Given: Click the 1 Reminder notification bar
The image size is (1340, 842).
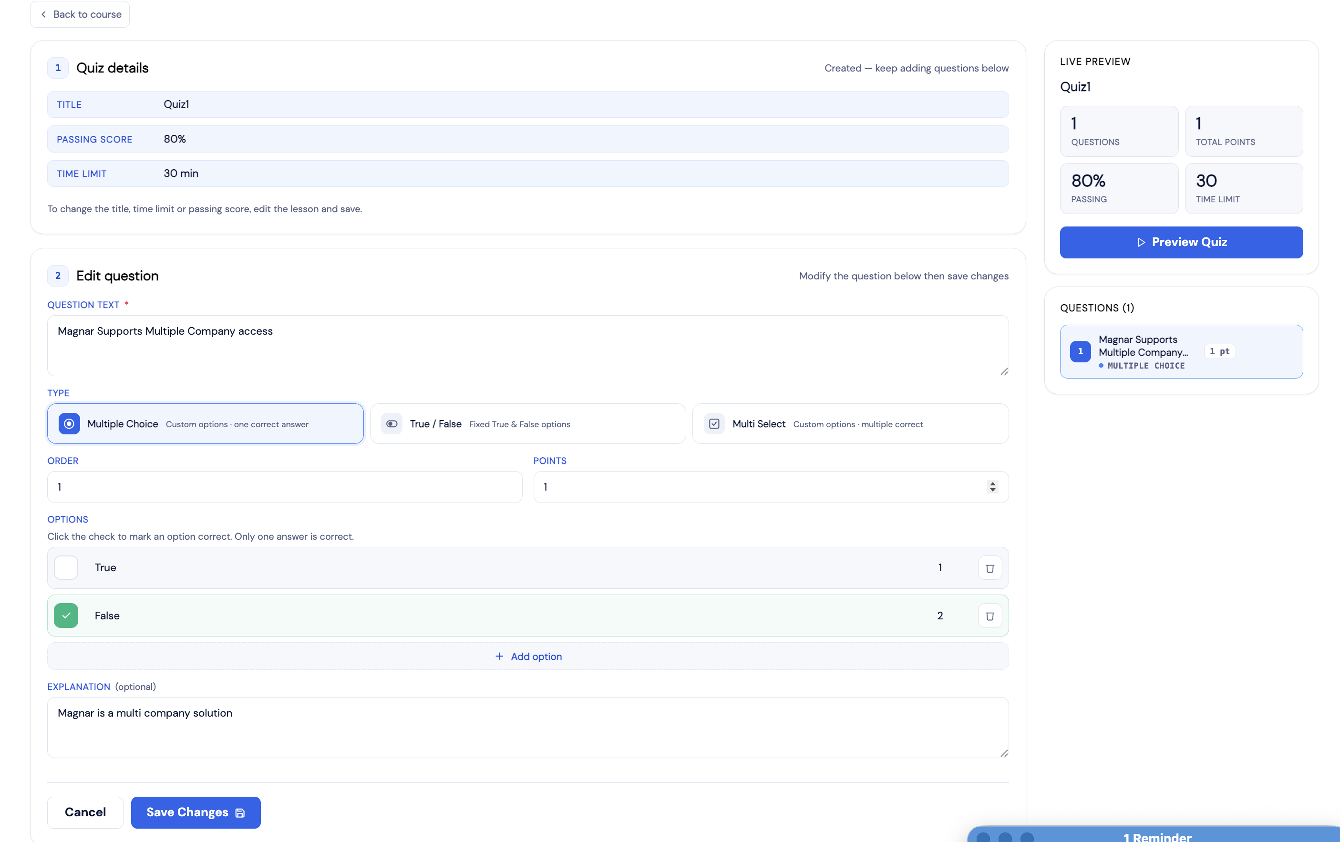Looking at the screenshot, I should (1154, 835).
